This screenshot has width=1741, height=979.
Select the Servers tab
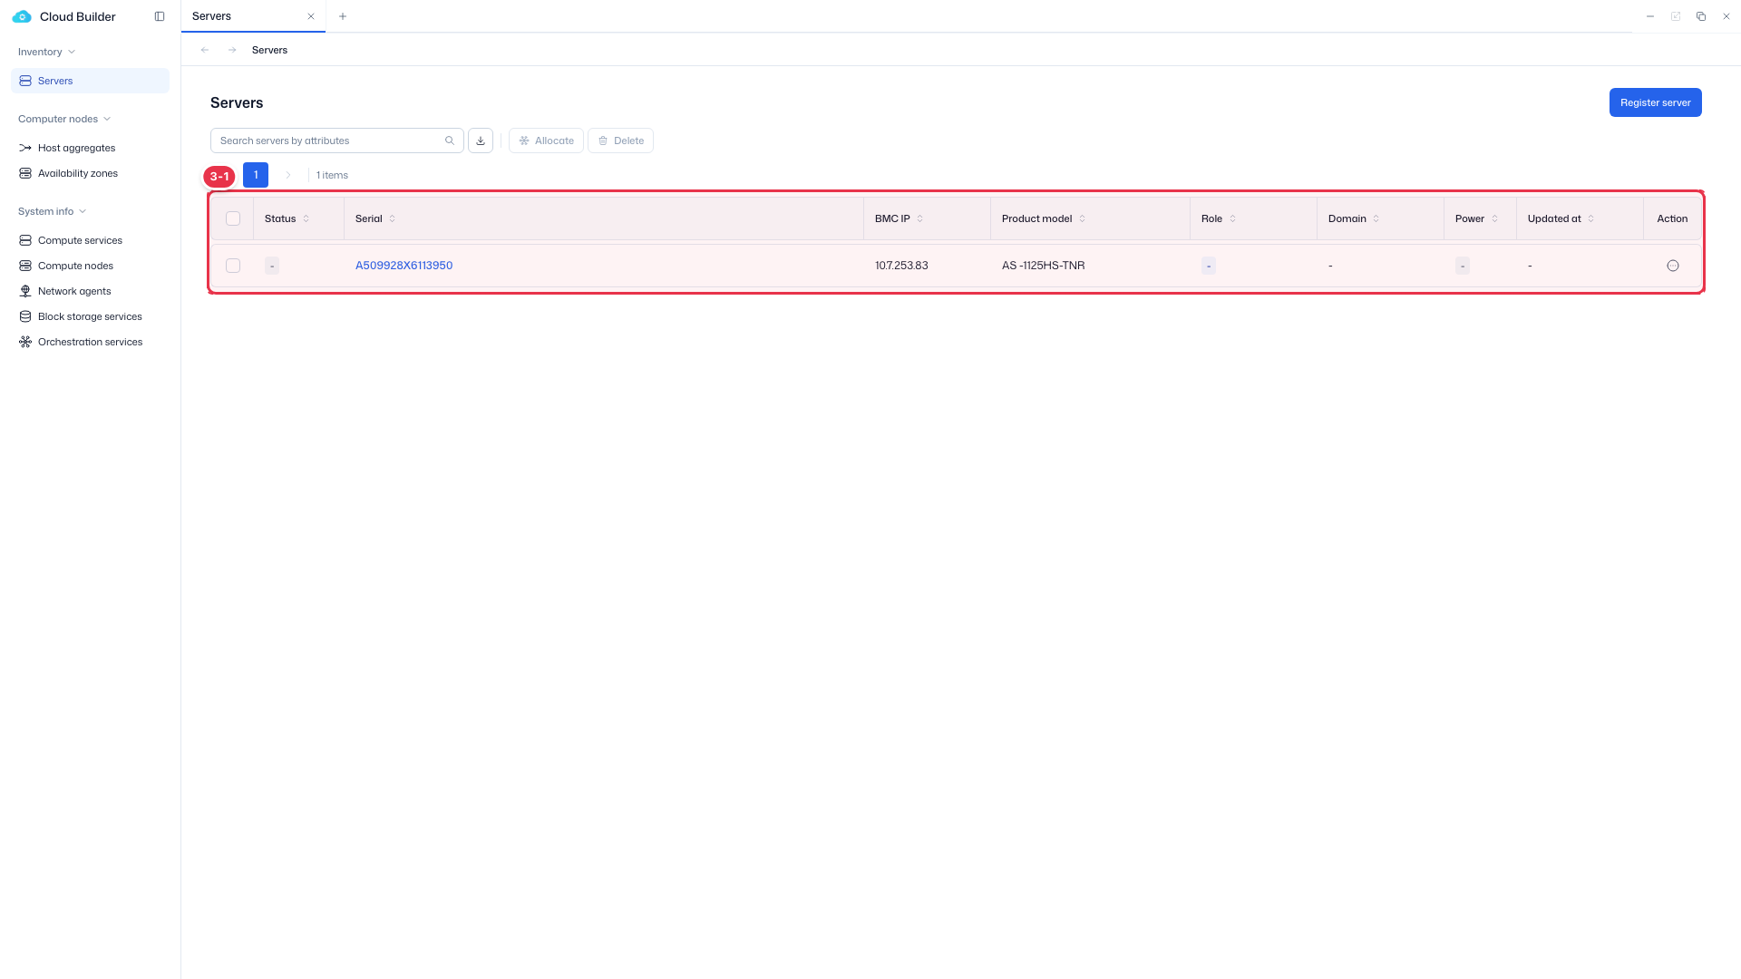click(x=253, y=16)
